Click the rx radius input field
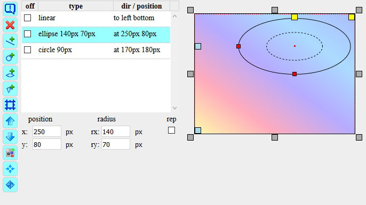Viewport: 366px width, 205px height. pyautogui.click(x=116, y=132)
